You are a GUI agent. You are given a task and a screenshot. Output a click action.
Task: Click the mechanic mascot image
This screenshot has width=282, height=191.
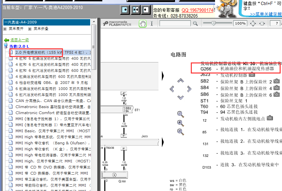point(226,8)
